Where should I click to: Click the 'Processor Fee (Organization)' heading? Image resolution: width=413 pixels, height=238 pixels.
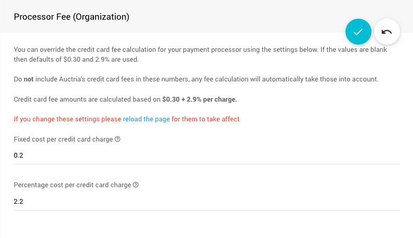pyautogui.click(x=71, y=17)
